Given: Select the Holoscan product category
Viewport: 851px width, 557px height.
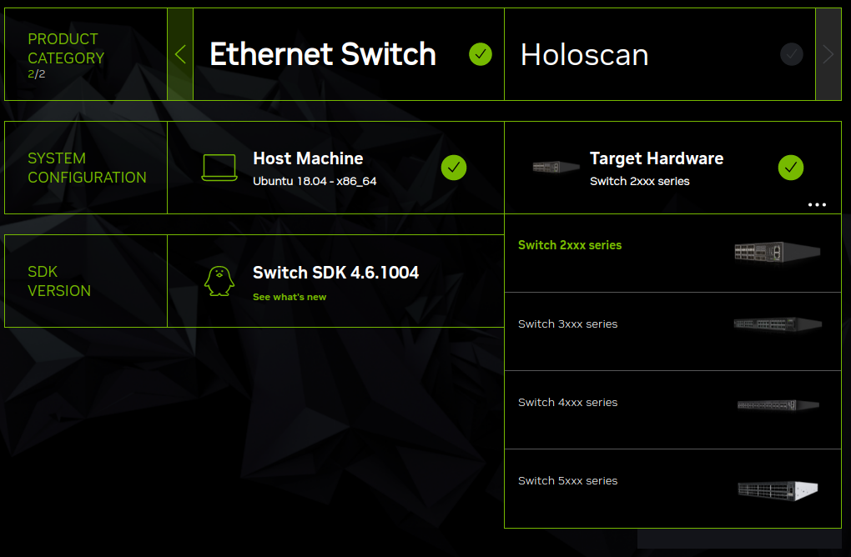Looking at the screenshot, I should coord(584,55).
